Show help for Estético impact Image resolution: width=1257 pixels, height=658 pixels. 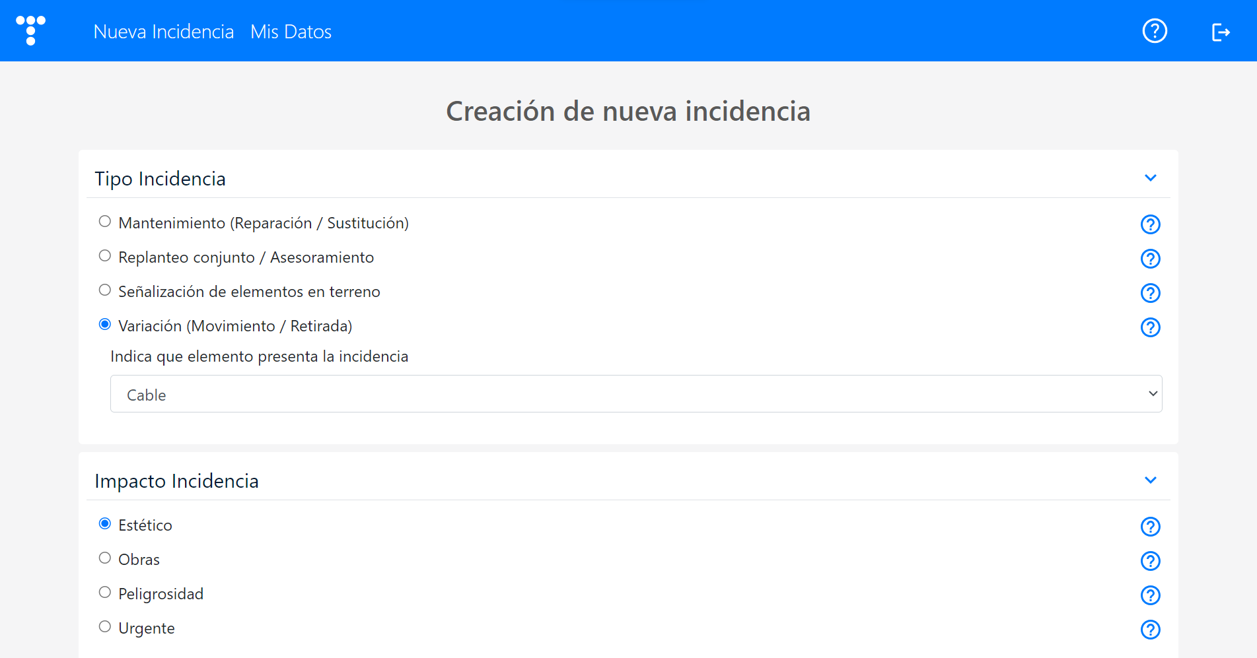coord(1150,527)
